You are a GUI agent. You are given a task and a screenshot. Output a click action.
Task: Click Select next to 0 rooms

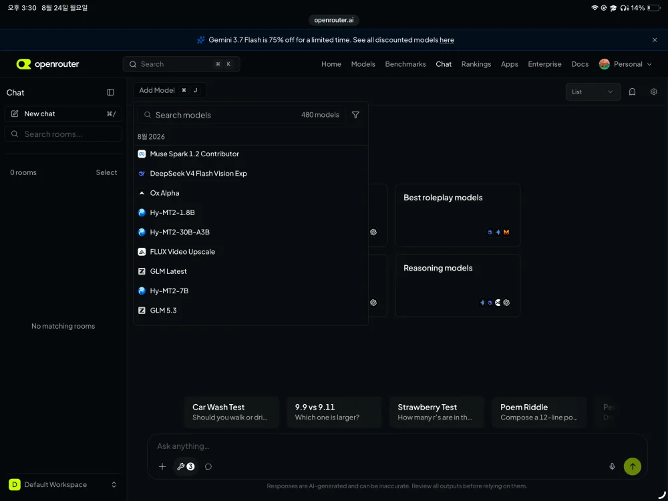coord(106,172)
